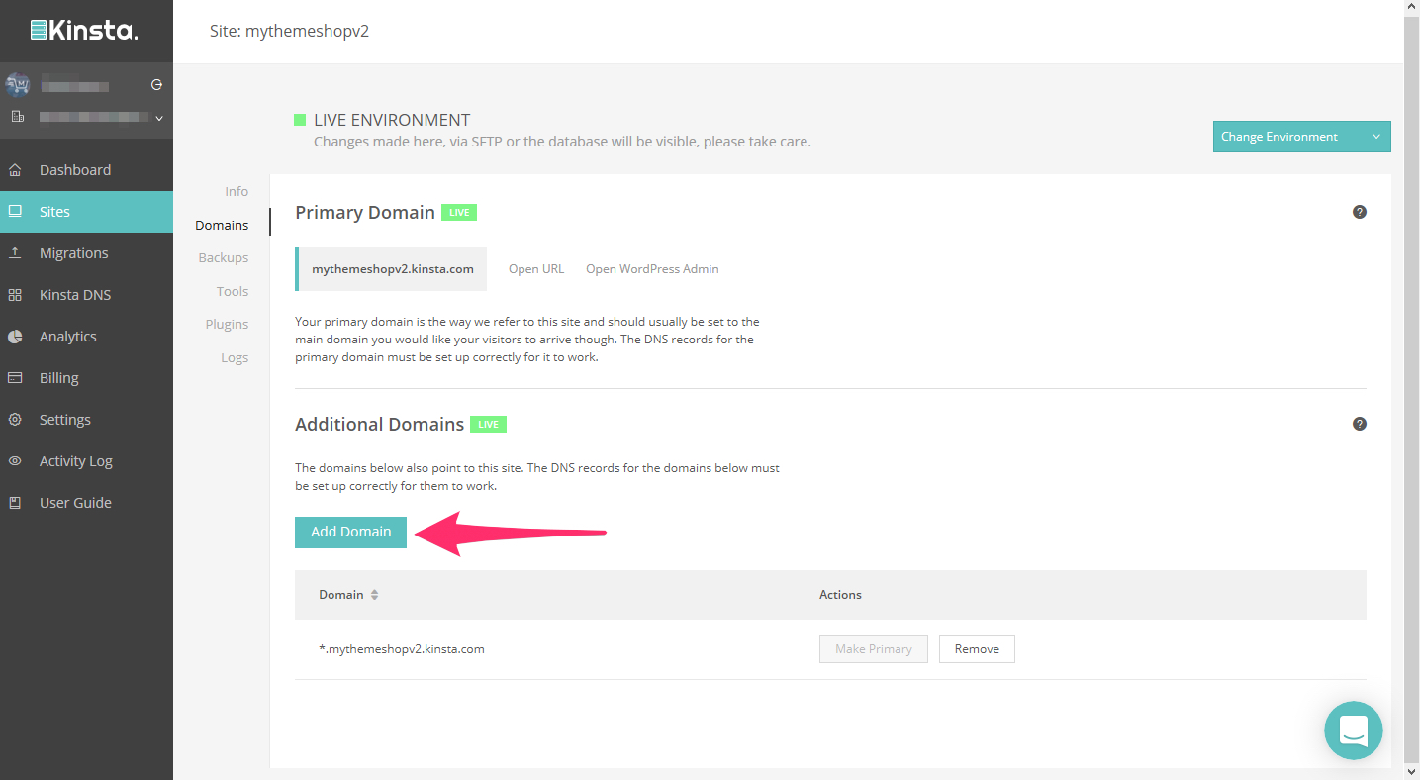This screenshot has height=780, width=1420.
Task: View Analytics from the sidebar
Action: tap(68, 336)
